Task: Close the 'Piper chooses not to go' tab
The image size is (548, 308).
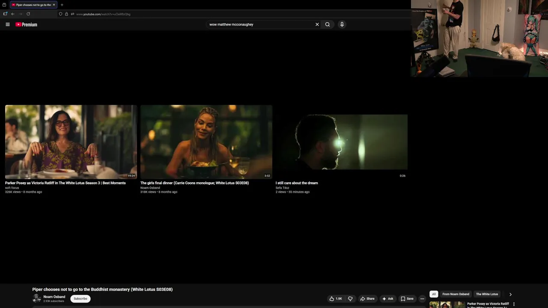Action: pos(54,5)
